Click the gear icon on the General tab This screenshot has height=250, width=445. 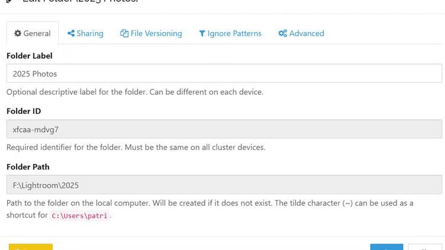tap(18, 34)
